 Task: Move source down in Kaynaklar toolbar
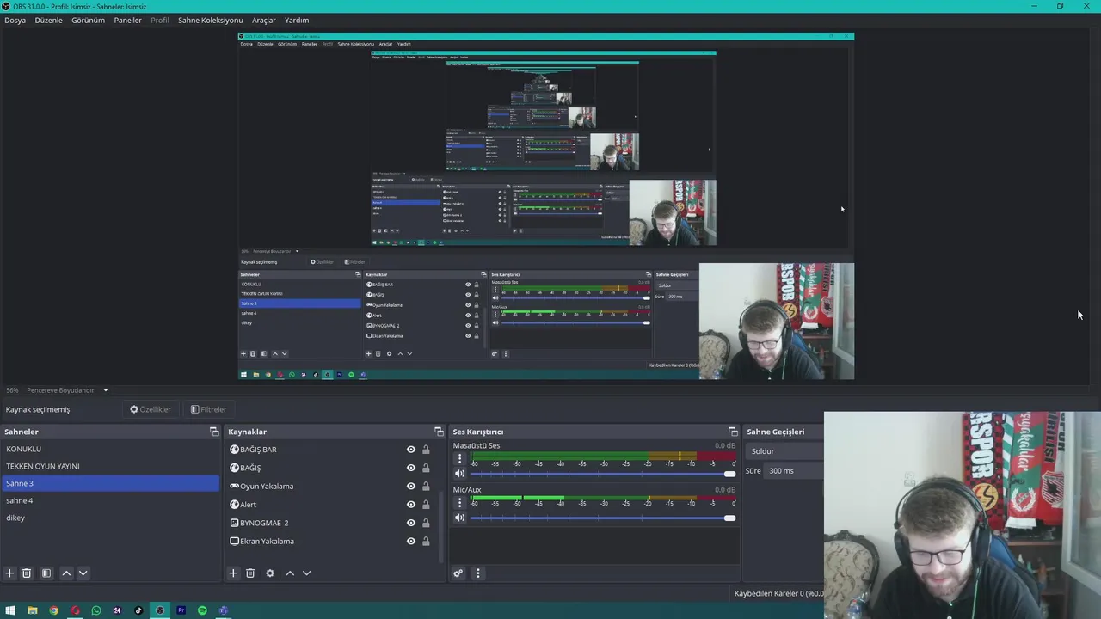(307, 573)
